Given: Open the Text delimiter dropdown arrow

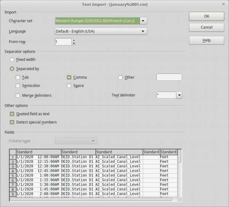Looking at the screenshot, I should [179, 95].
